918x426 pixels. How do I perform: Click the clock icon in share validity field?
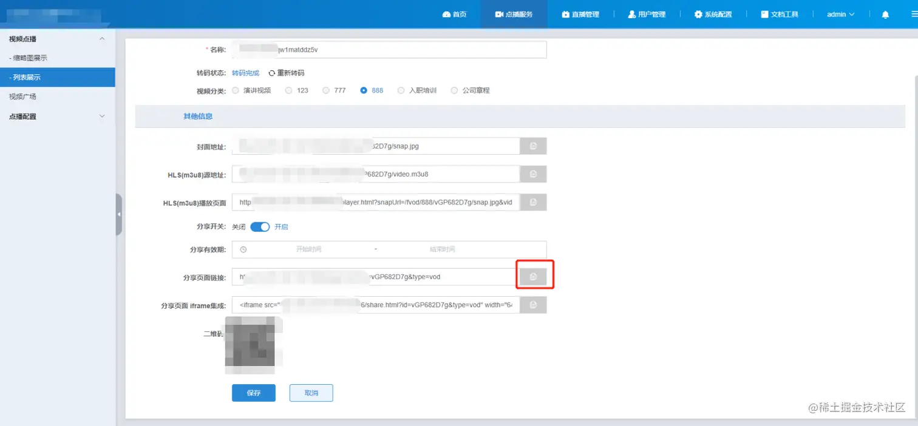pyautogui.click(x=243, y=249)
